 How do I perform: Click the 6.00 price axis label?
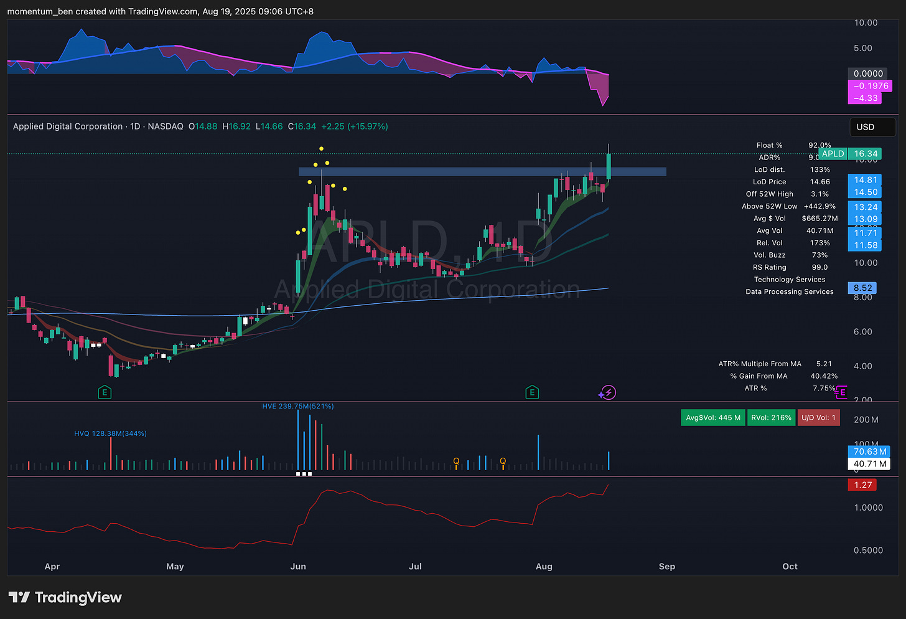pyautogui.click(x=862, y=332)
